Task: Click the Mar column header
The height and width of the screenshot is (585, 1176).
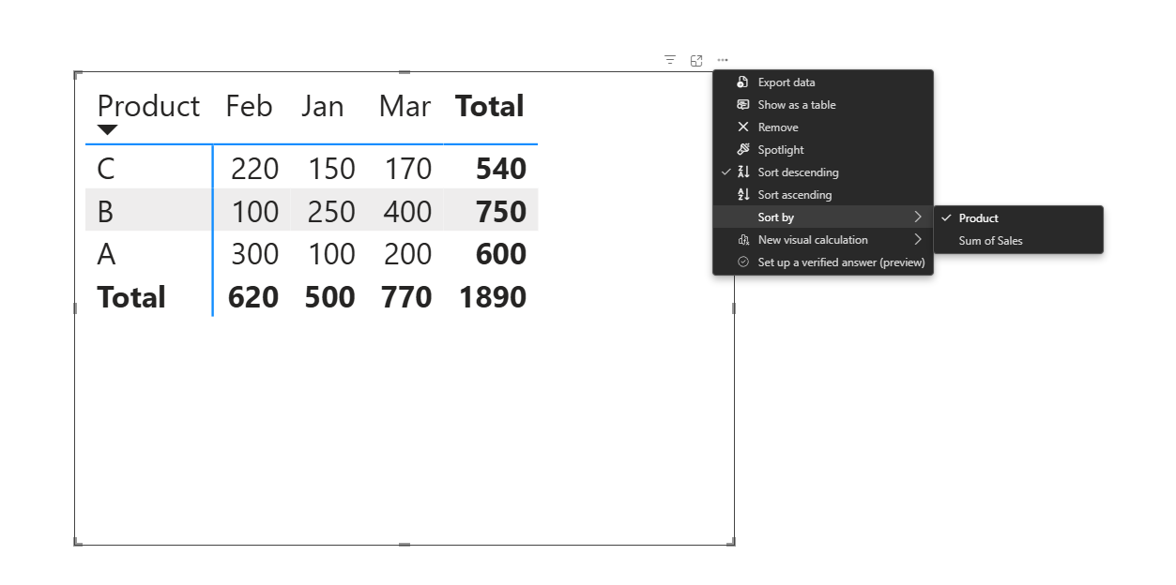Action: (x=405, y=106)
